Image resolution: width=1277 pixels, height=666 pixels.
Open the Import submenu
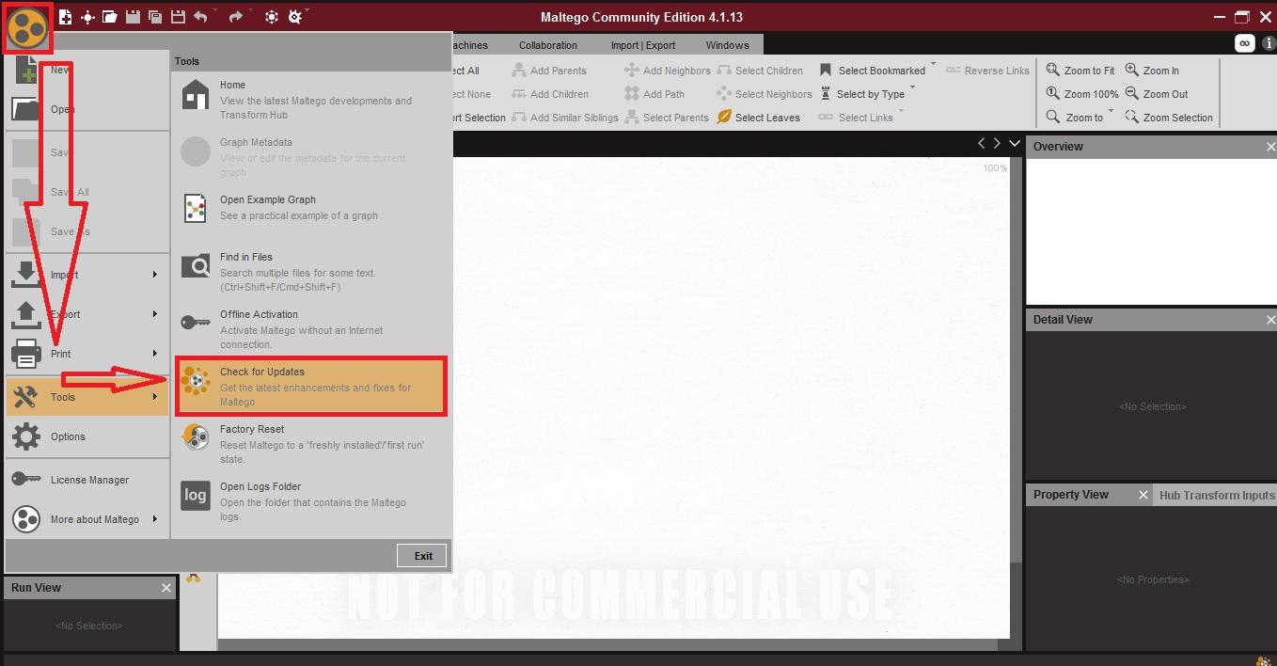(x=87, y=275)
